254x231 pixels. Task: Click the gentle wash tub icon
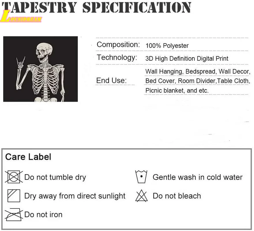(141, 177)
